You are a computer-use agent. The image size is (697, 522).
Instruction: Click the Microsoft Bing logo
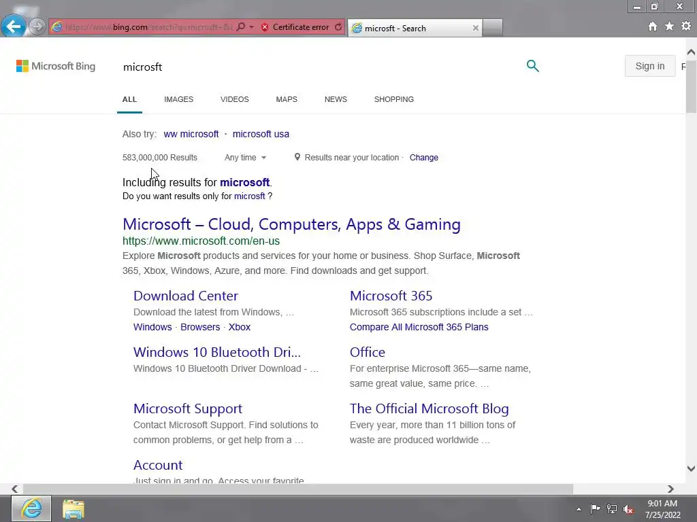coord(56,66)
